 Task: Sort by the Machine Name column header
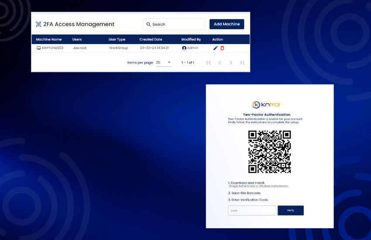click(x=49, y=39)
